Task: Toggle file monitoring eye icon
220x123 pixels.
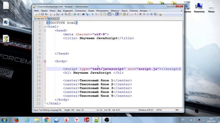Action: [x=135, y=14]
